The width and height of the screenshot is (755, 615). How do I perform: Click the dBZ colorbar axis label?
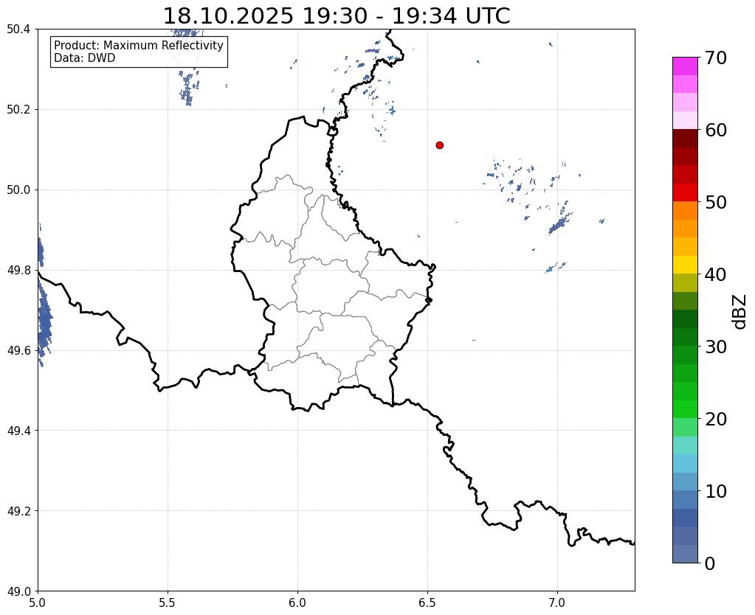(x=740, y=312)
